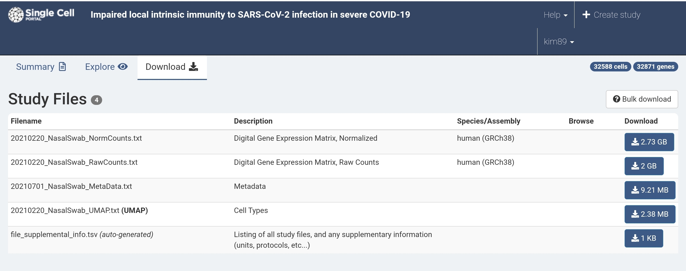Screen dimensions: 686x271
Task: Click the 32871 genes badge
Action: tap(655, 67)
